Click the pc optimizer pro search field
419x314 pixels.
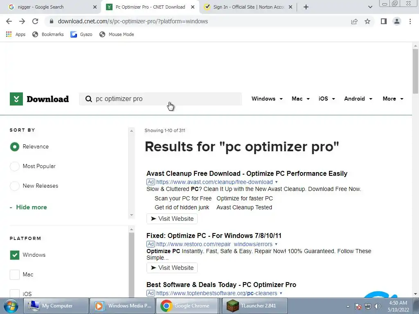pyautogui.click(x=160, y=99)
